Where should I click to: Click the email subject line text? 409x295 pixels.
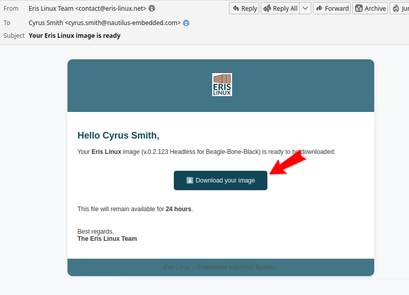75,36
